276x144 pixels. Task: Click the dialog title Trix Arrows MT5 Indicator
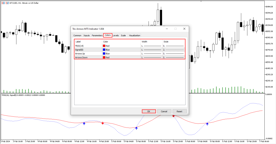tap(88, 29)
